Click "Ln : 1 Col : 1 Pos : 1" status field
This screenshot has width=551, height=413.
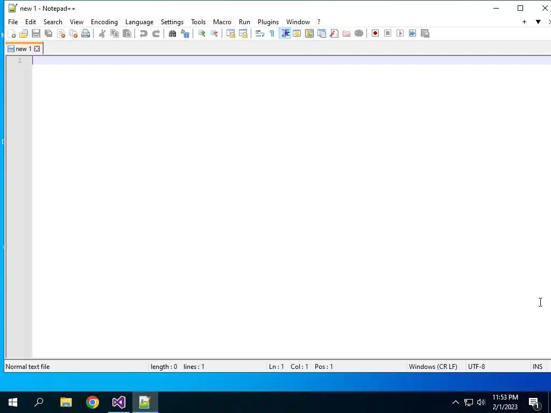pyautogui.click(x=301, y=367)
